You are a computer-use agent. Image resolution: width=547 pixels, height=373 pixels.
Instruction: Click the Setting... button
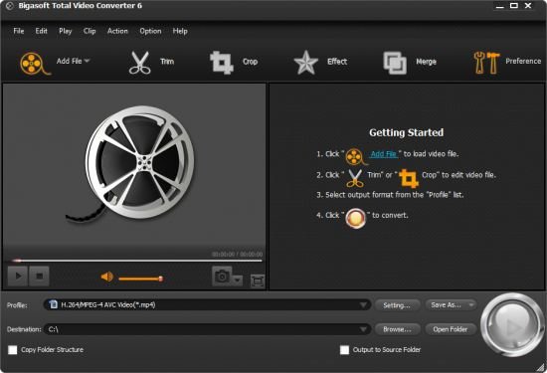coord(397,305)
